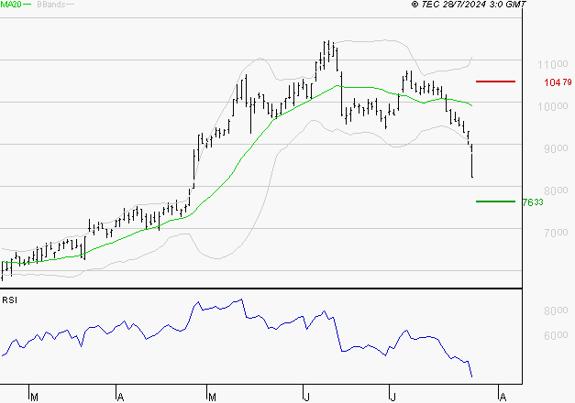The image size is (575, 403).
Task: Click the second M month marker
Action: point(212,398)
